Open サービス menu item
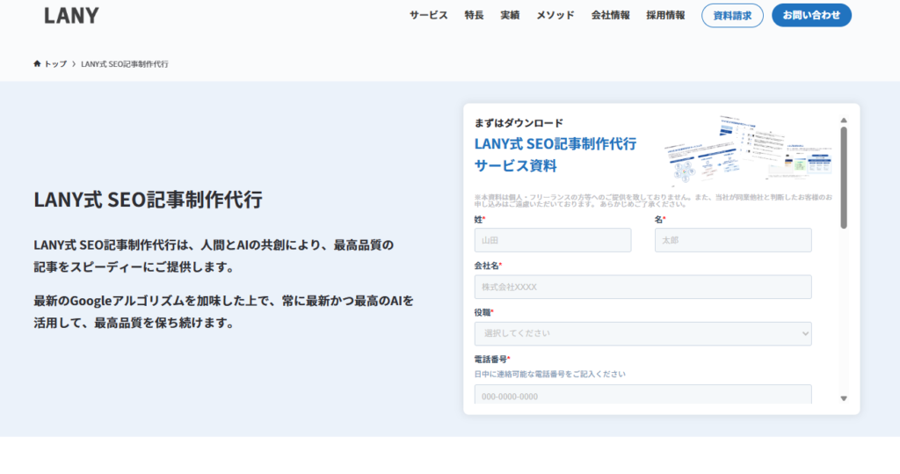Image resolution: width=900 pixels, height=474 pixels. (428, 15)
